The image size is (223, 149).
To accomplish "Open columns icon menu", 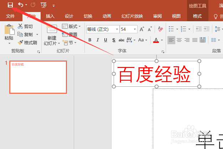I will [215, 40].
